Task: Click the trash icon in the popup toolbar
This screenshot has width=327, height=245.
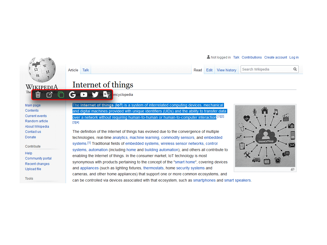Action: click(x=38, y=95)
